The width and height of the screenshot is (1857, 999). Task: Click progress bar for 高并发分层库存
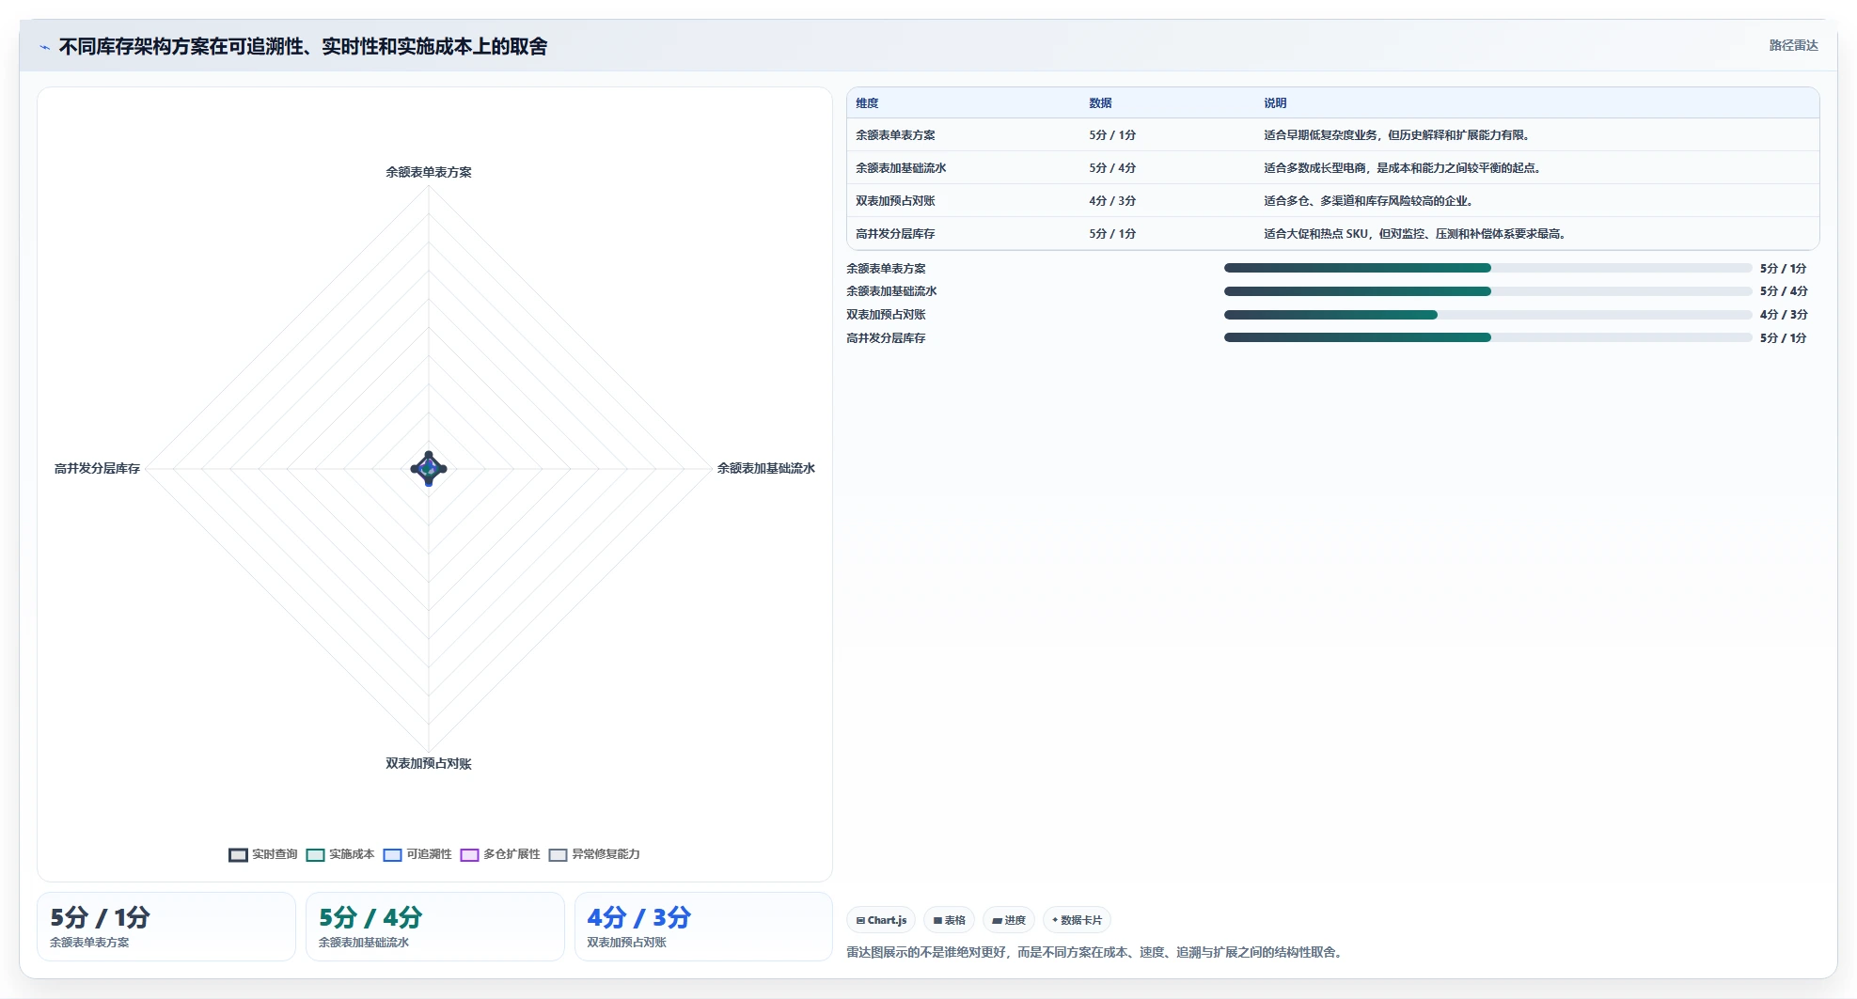(1487, 337)
